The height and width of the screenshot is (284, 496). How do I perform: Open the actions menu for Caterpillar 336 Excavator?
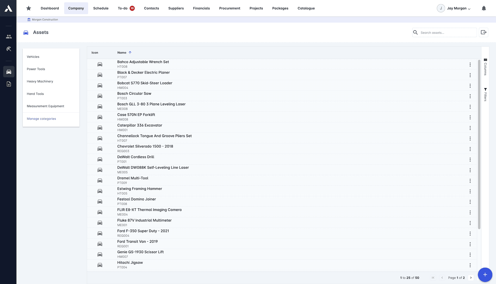coord(470,128)
